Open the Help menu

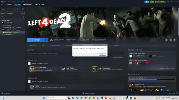(x=23, y=2)
